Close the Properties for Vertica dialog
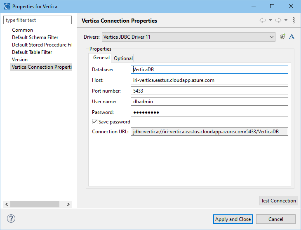This screenshot has height=230, width=301. (291, 6)
